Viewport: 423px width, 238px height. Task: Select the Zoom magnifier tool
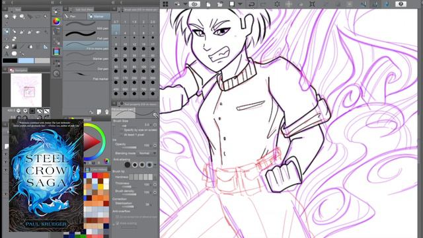[x=7, y=17]
